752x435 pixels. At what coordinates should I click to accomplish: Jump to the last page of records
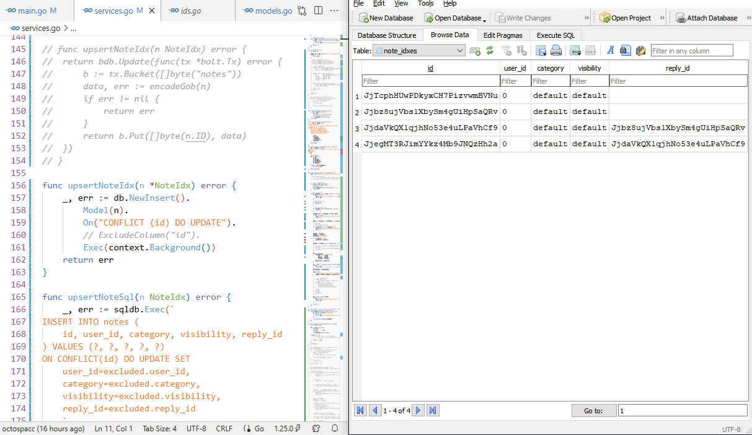pos(432,410)
